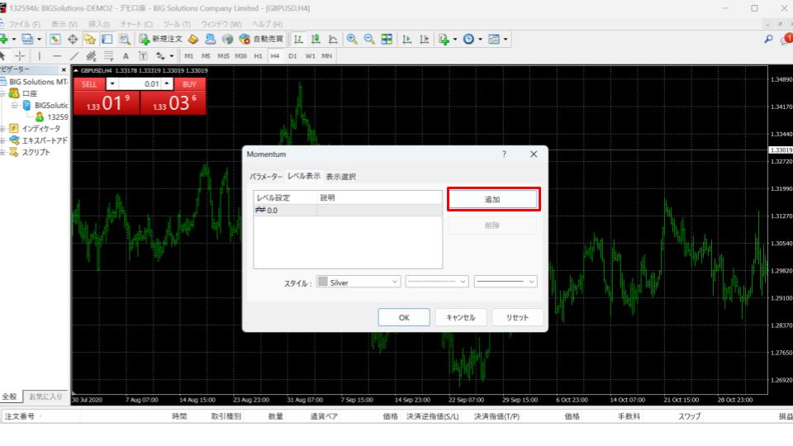Launch MetaEditor via the yellow book icon
This screenshot has height=446, width=793.
point(192,39)
